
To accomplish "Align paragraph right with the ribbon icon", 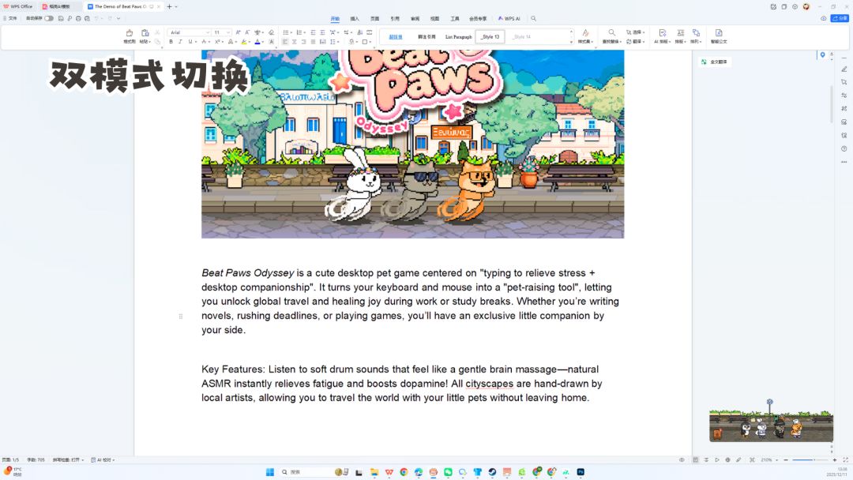I will (303, 42).
